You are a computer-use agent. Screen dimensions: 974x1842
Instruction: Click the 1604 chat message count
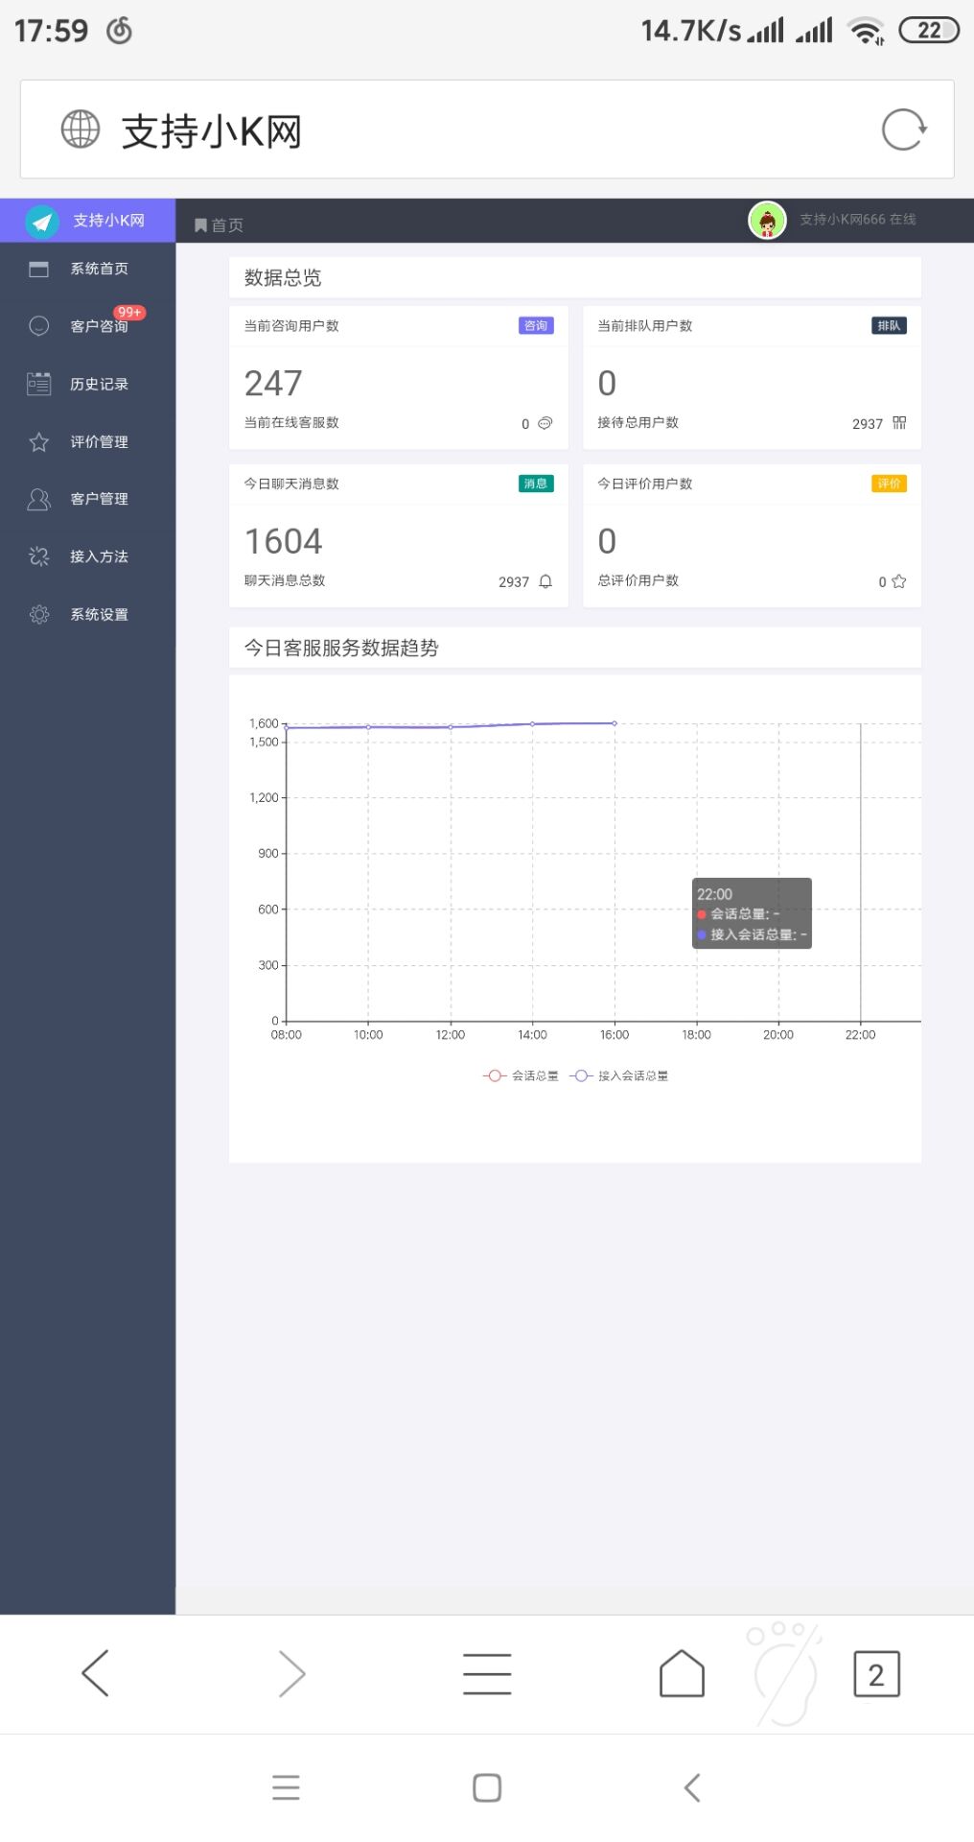pos(284,542)
